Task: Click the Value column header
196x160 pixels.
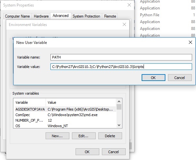Action: click(81, 102)
